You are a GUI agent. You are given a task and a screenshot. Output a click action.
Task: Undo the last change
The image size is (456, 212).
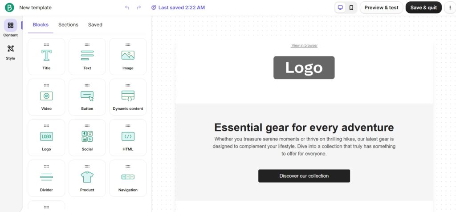click(x=127, y=8)
